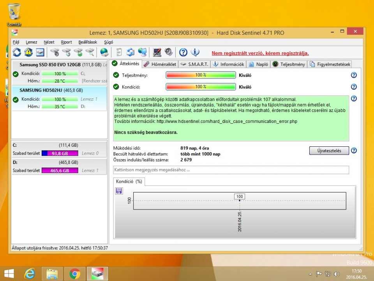Open File Explorer from taskbar
Viewport: 374px width, 281px height.
tap(52, 274)
